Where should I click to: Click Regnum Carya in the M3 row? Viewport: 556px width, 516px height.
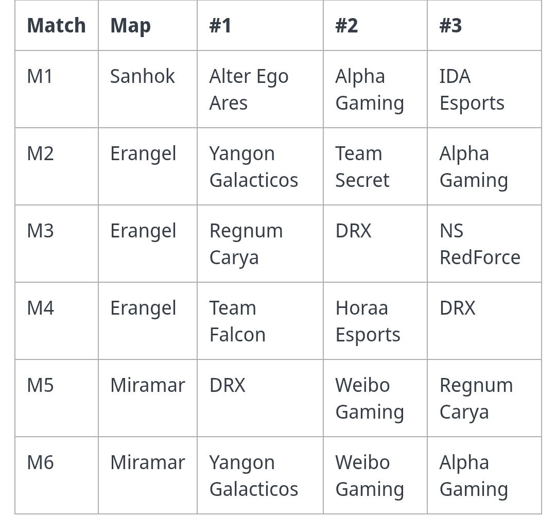(246, 244)
